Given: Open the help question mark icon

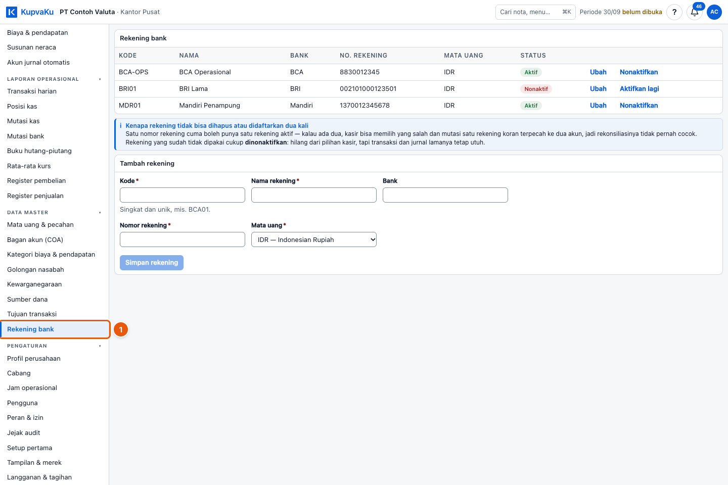Looking at the screenshot, I should pyautogui.click(x=674, y=12).
